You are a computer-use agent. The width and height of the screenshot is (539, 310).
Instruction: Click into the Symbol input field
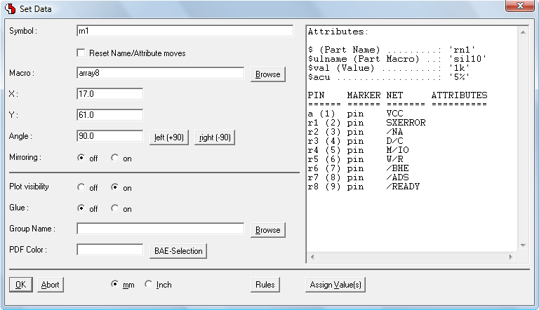[x=184, y=32]
